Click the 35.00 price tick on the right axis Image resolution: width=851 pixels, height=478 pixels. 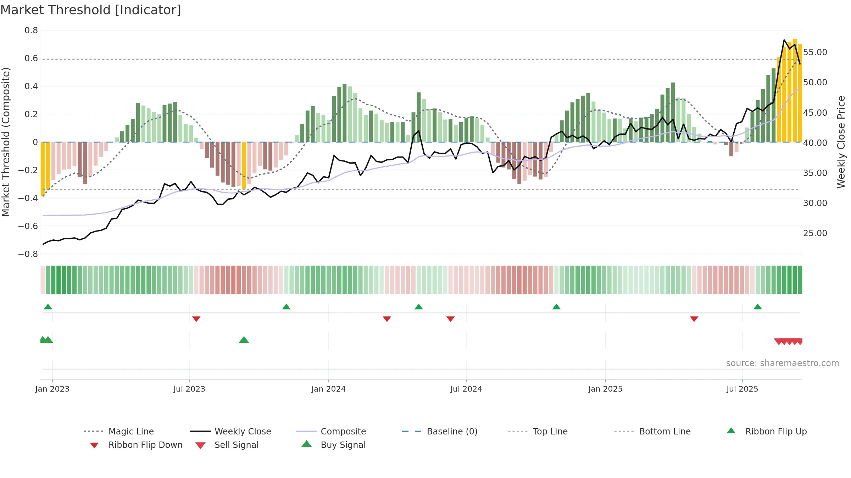tap(815, 173)
